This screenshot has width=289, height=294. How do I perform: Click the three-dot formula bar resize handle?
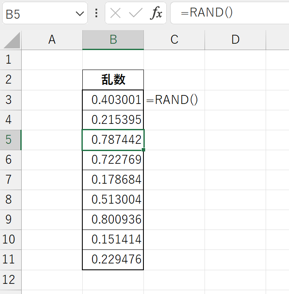pos(96,13)
